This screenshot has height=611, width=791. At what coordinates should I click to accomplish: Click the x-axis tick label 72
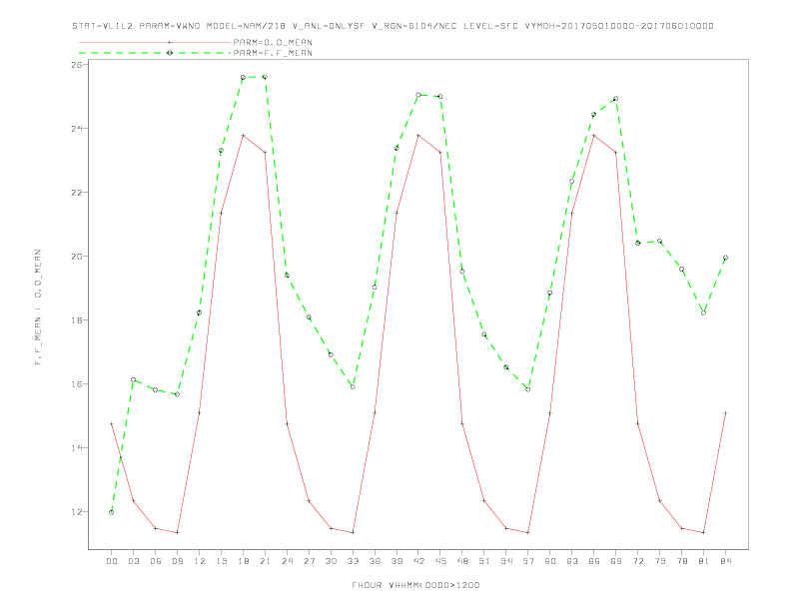point(637,561)
